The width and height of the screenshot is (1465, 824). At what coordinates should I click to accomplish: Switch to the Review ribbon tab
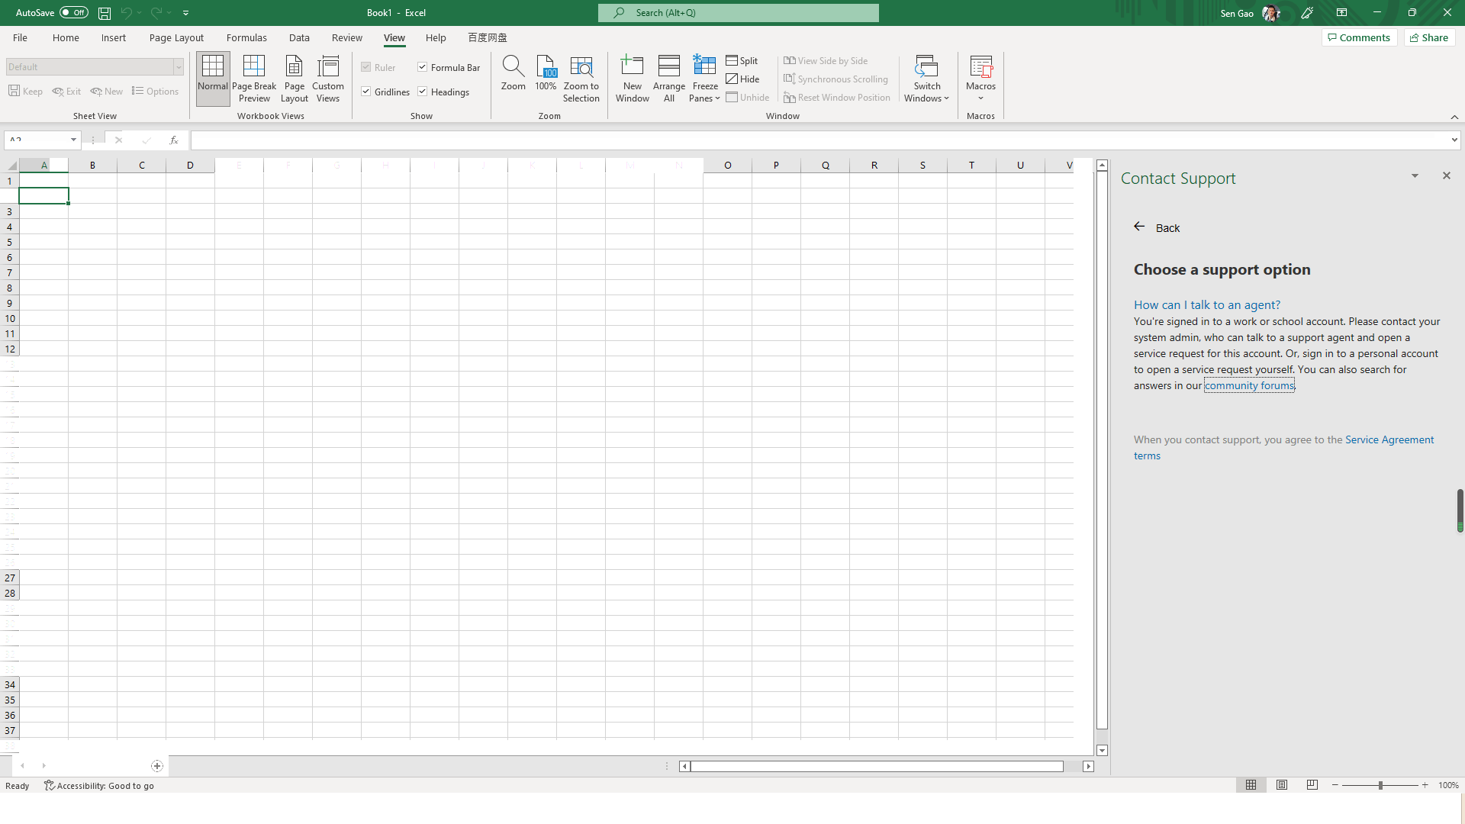(x=346, y=37)
